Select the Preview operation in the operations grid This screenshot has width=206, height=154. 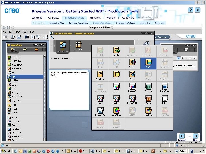click(100, 76)
